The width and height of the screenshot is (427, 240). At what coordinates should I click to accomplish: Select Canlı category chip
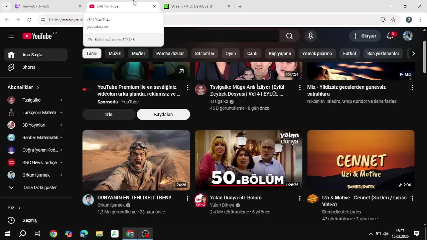coord(252,53)
